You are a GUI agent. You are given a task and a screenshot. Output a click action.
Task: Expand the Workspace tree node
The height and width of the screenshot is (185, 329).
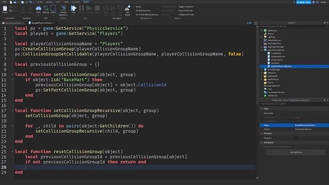tap(262, 30)
